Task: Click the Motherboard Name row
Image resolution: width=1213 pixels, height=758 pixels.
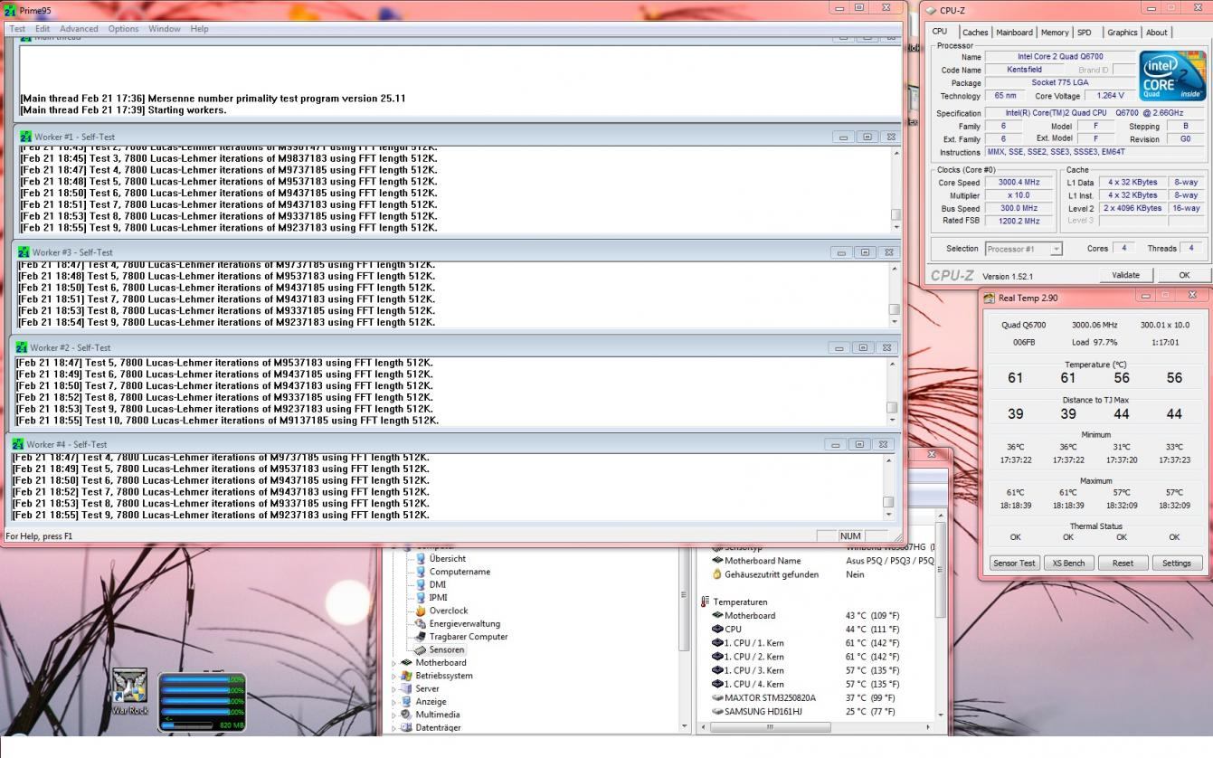Action: (823, 560)
